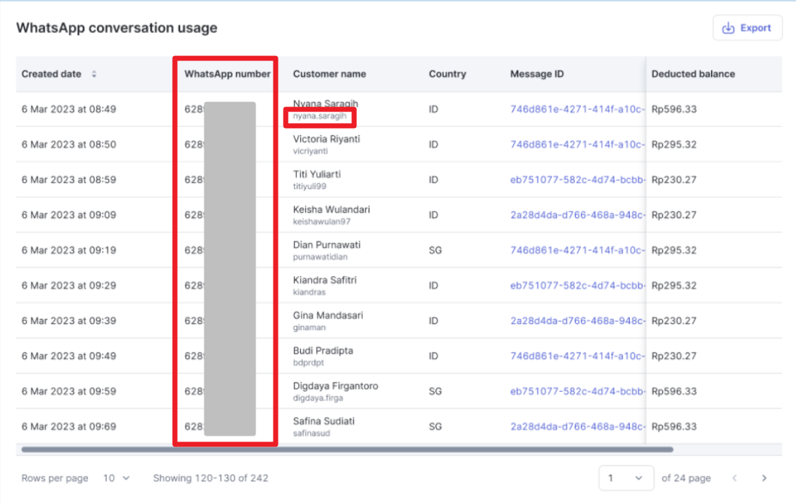Click the sort icon beside Created date

pyautogui.click(x=94, y=74)
